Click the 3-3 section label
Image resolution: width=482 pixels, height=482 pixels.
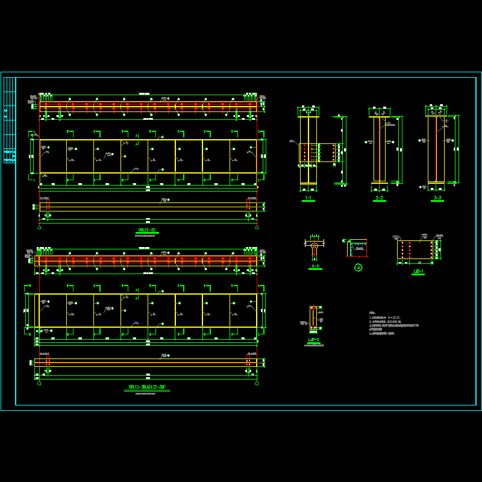(x=437, y=198)
